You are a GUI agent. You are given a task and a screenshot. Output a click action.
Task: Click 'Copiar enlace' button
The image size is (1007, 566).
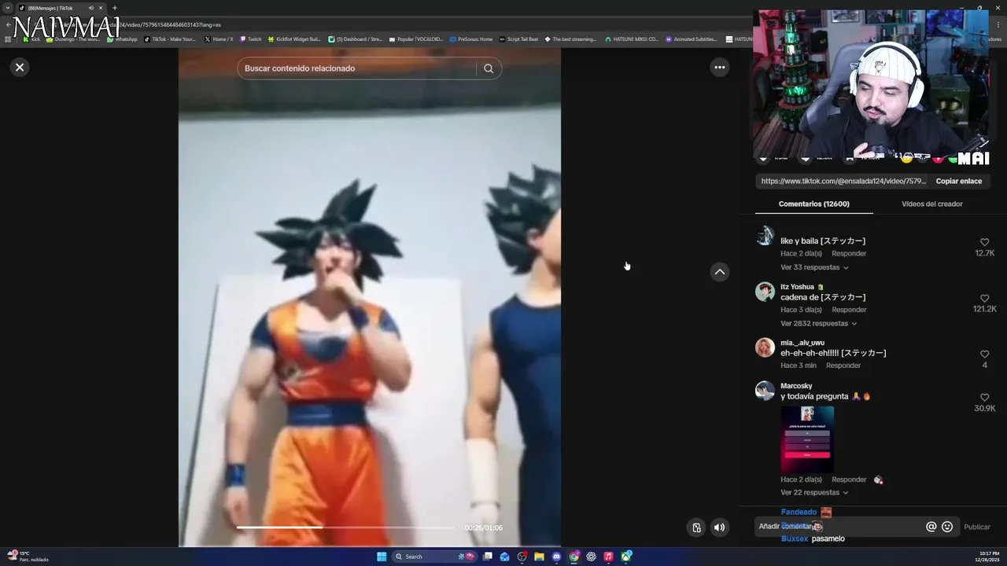tap(958, 181)
